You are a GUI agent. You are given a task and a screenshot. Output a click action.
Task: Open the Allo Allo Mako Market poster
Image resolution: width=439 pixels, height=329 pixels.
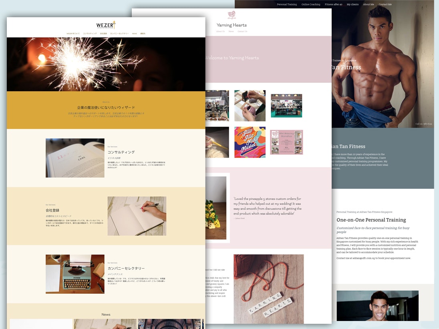[x=250, y=142]
